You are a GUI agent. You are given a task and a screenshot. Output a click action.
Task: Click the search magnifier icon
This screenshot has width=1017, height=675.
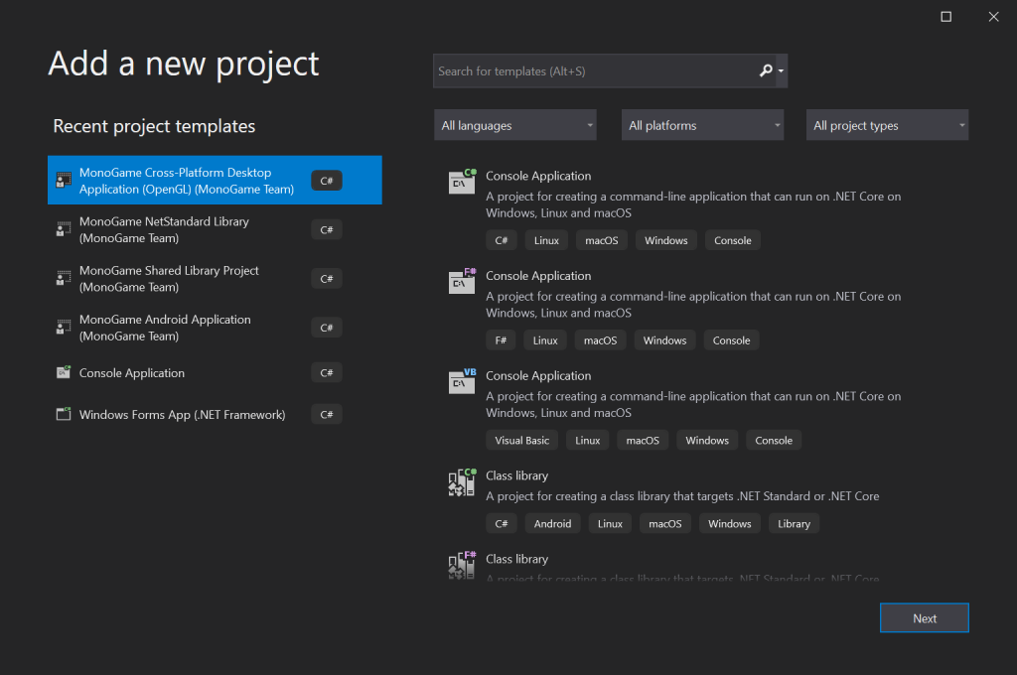[766, 70]
